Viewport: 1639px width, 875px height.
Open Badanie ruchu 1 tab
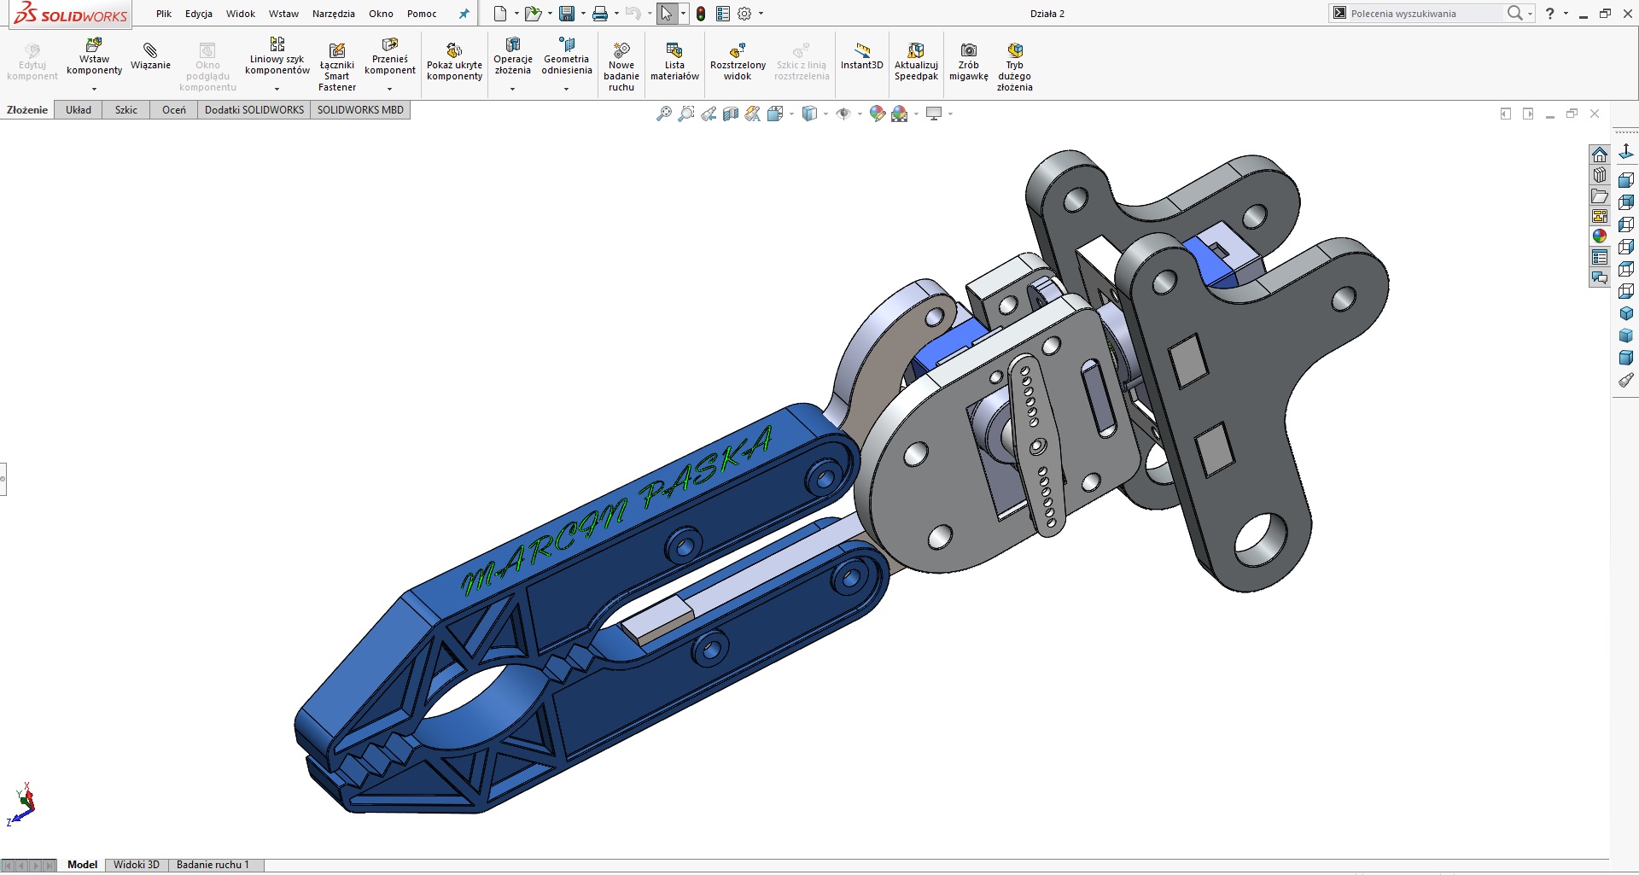213,865
